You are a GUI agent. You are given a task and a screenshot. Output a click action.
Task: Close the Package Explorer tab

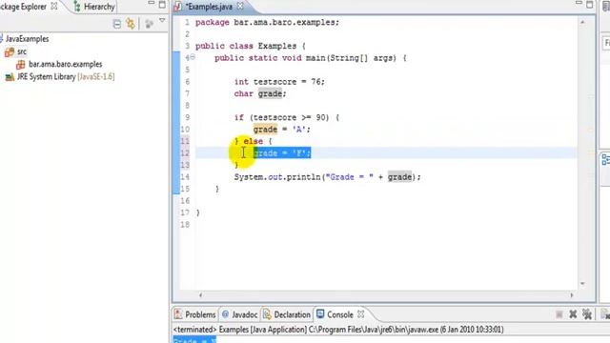[x=54, y=7]
